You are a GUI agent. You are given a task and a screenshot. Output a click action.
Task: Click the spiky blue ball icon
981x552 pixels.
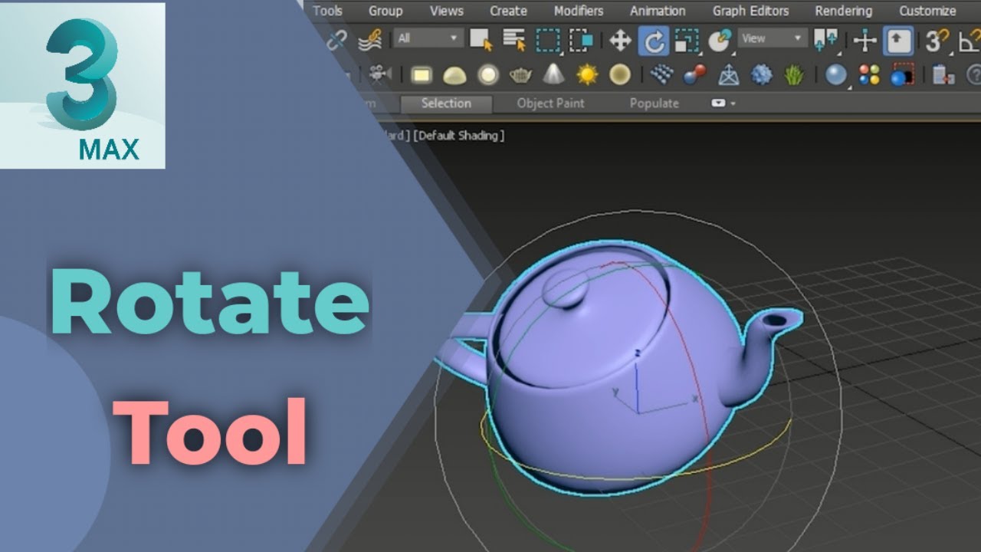click(x=761, y=74)
